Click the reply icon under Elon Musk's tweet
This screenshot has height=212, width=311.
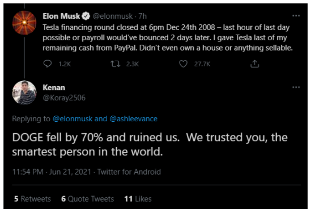tap(48, 64)
